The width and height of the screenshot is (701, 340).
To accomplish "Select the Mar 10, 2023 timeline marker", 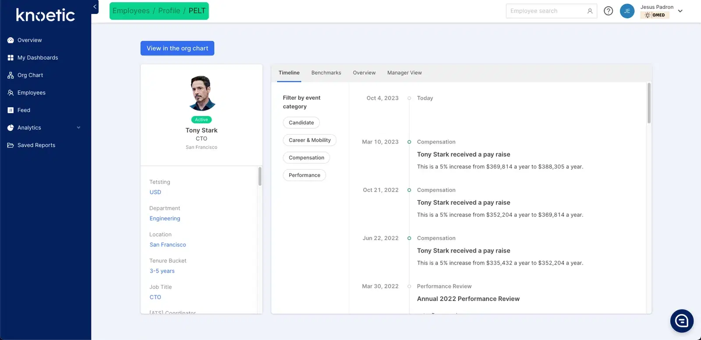I will [409, 142].
